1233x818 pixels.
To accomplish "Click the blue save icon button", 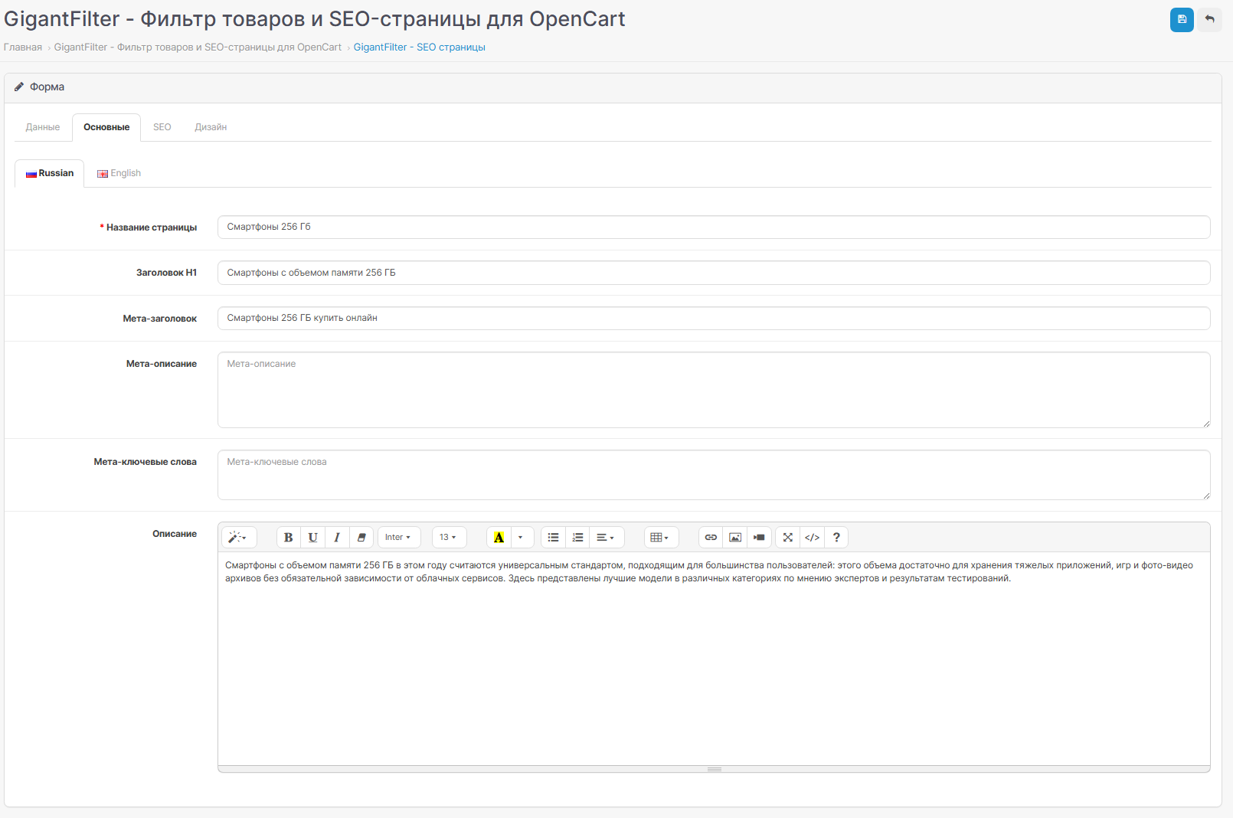I will 1182,19.
